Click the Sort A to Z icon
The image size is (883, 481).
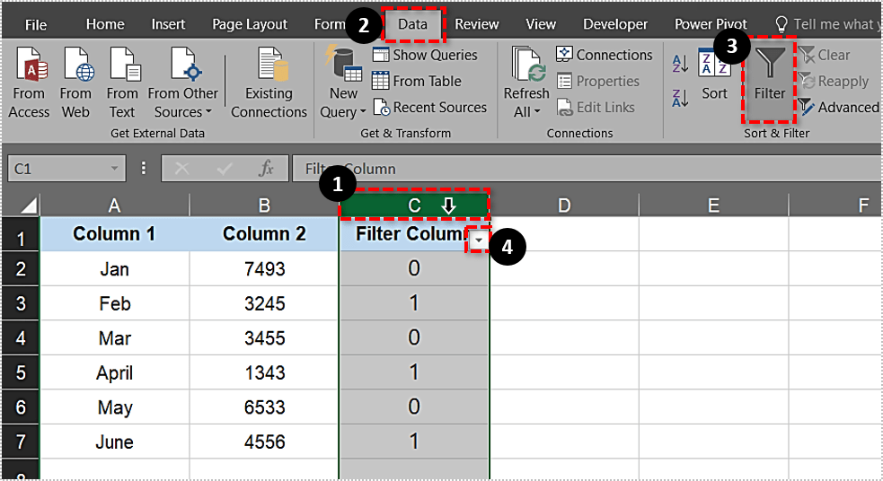click(680, 64)
